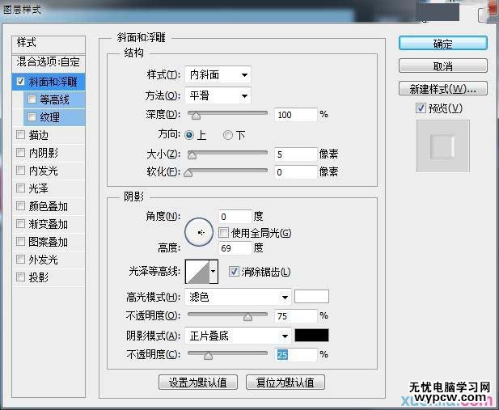499x410 pixels.
Task: Select the 下 direction radio button
Action: tap(228, 135)
